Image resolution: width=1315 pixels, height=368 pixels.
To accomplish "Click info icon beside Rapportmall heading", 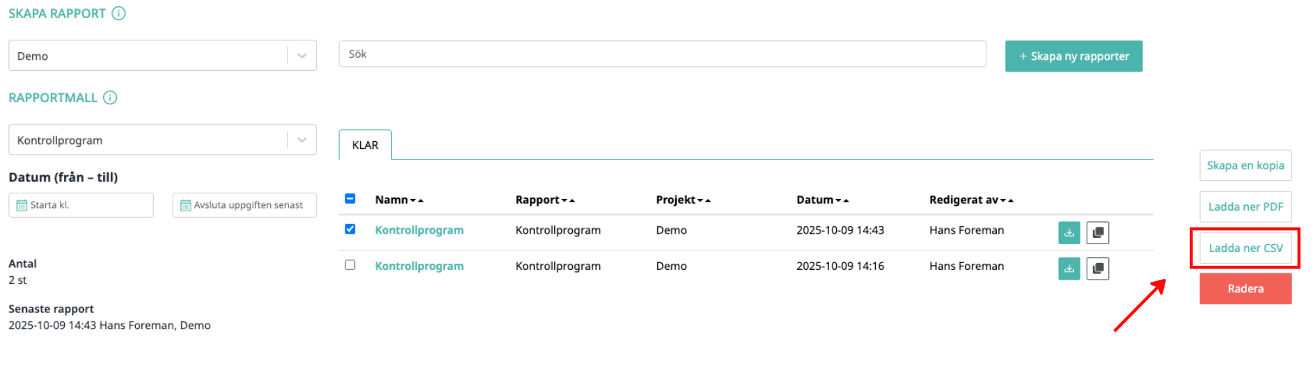I will [x=110, y=97].
